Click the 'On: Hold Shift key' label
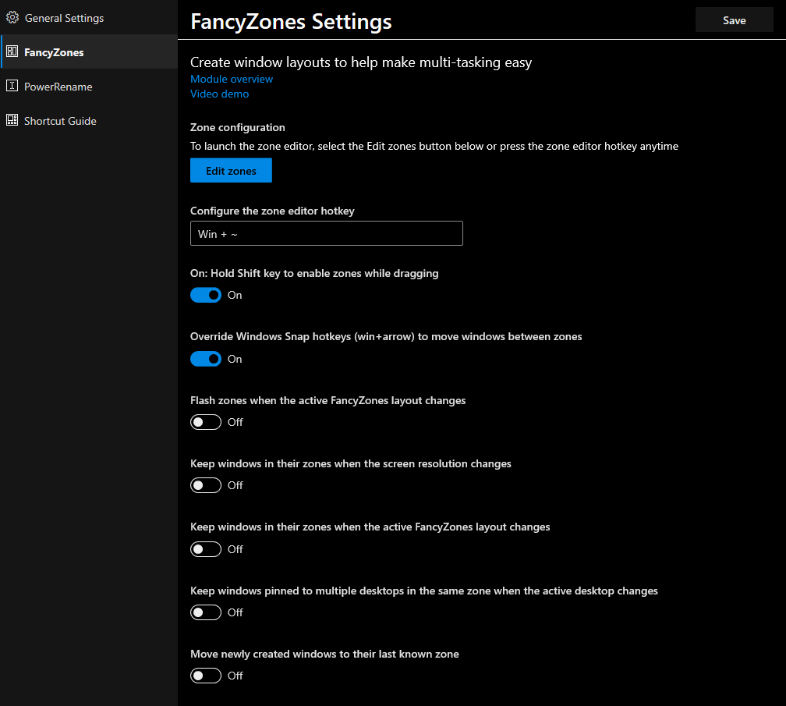Viewport: 786px width, 706px height. [x=314, y=273]
